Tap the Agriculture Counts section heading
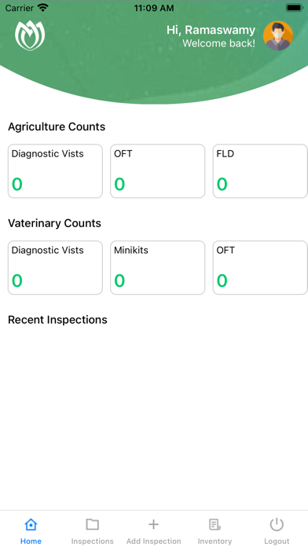The width and height of the screenshot is (308, 547). (57, 127)
